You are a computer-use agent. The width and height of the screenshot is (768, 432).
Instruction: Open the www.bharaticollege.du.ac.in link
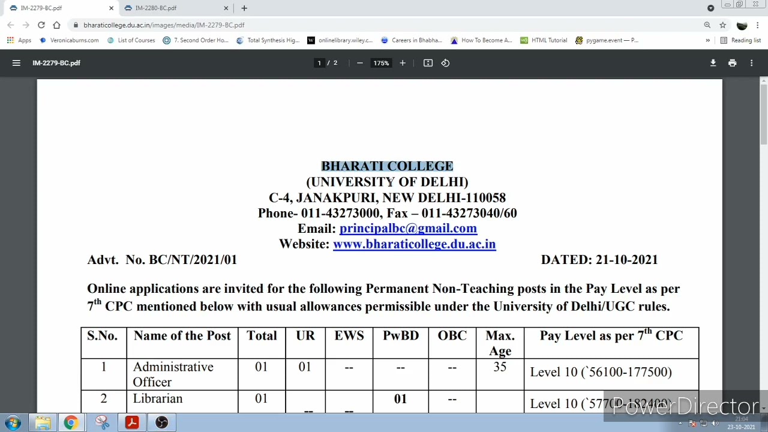click(x=414, y=244)
